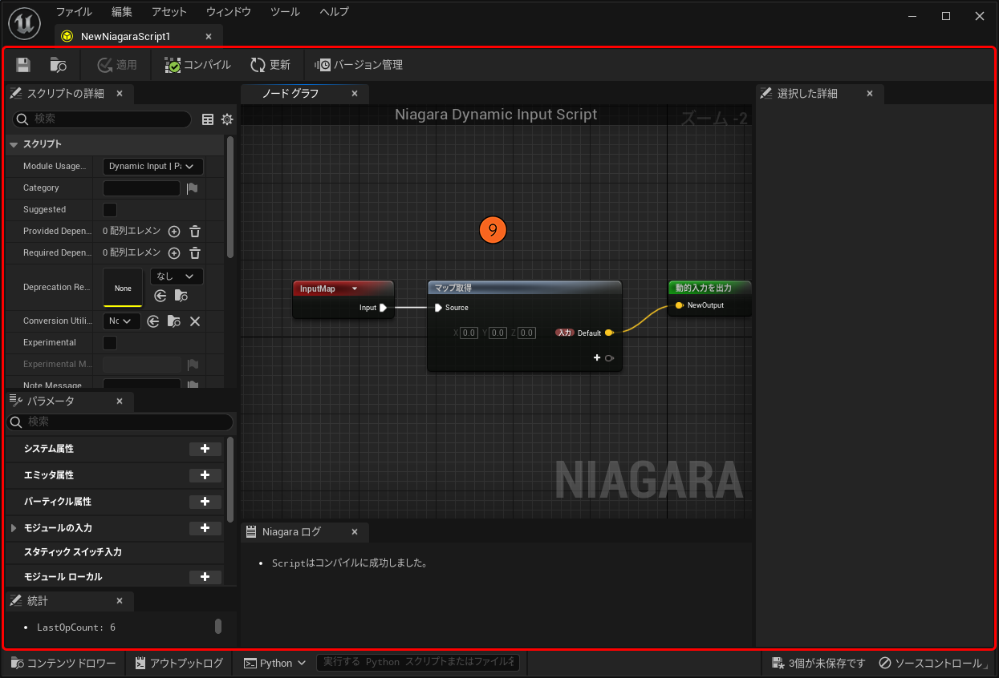Open the Python console mode dropdown
The height and width of the screenshot is (678, 999).
(275, 663)
